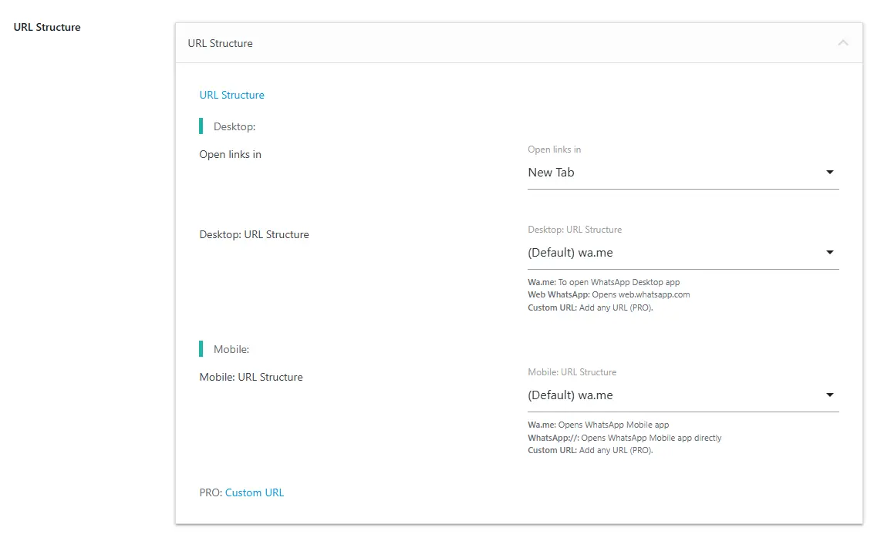Click the URL Structure panel header title
Viewport: 884px width, 541px height.
coord(220,43)
